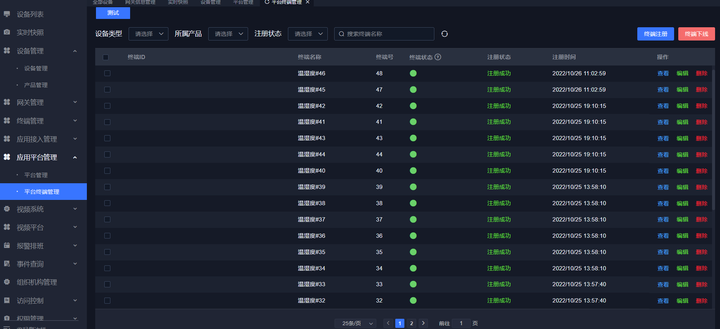This screenshot has height=329, width=720.
Task: Open the 设备类型 dropdown
Action: (148, 34)
